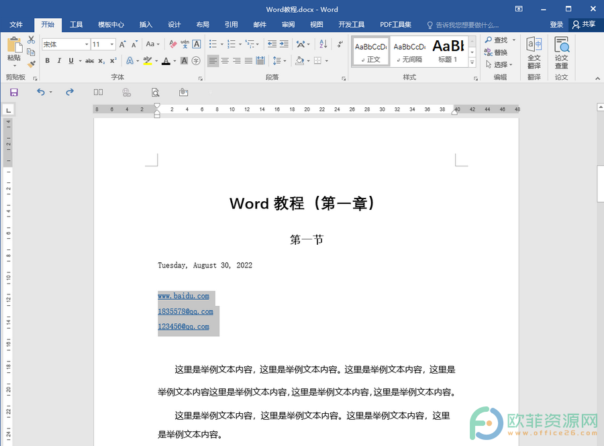
Task: Switch to the 审阅 tab
Action: point(288,25)
